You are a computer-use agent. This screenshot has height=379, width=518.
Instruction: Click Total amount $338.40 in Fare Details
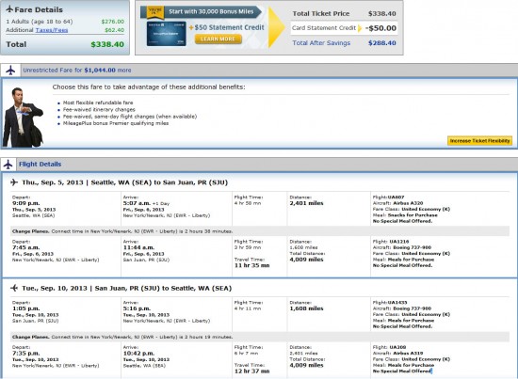click(107, 44)
